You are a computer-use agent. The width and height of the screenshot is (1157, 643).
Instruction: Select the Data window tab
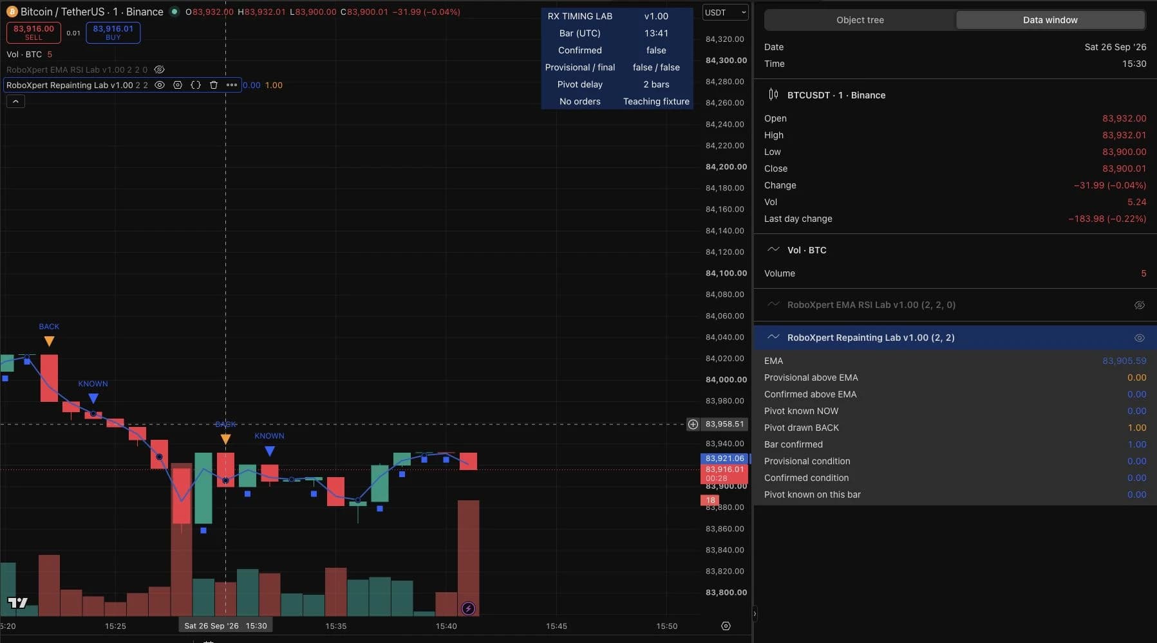coord(1050,20)
